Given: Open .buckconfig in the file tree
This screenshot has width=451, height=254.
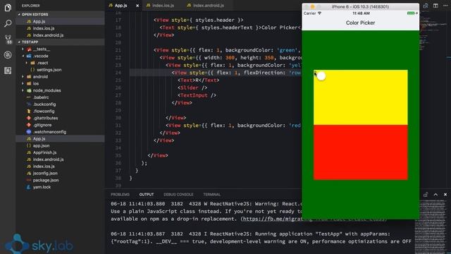Looking at the screenshot, I should coord(44,104).
